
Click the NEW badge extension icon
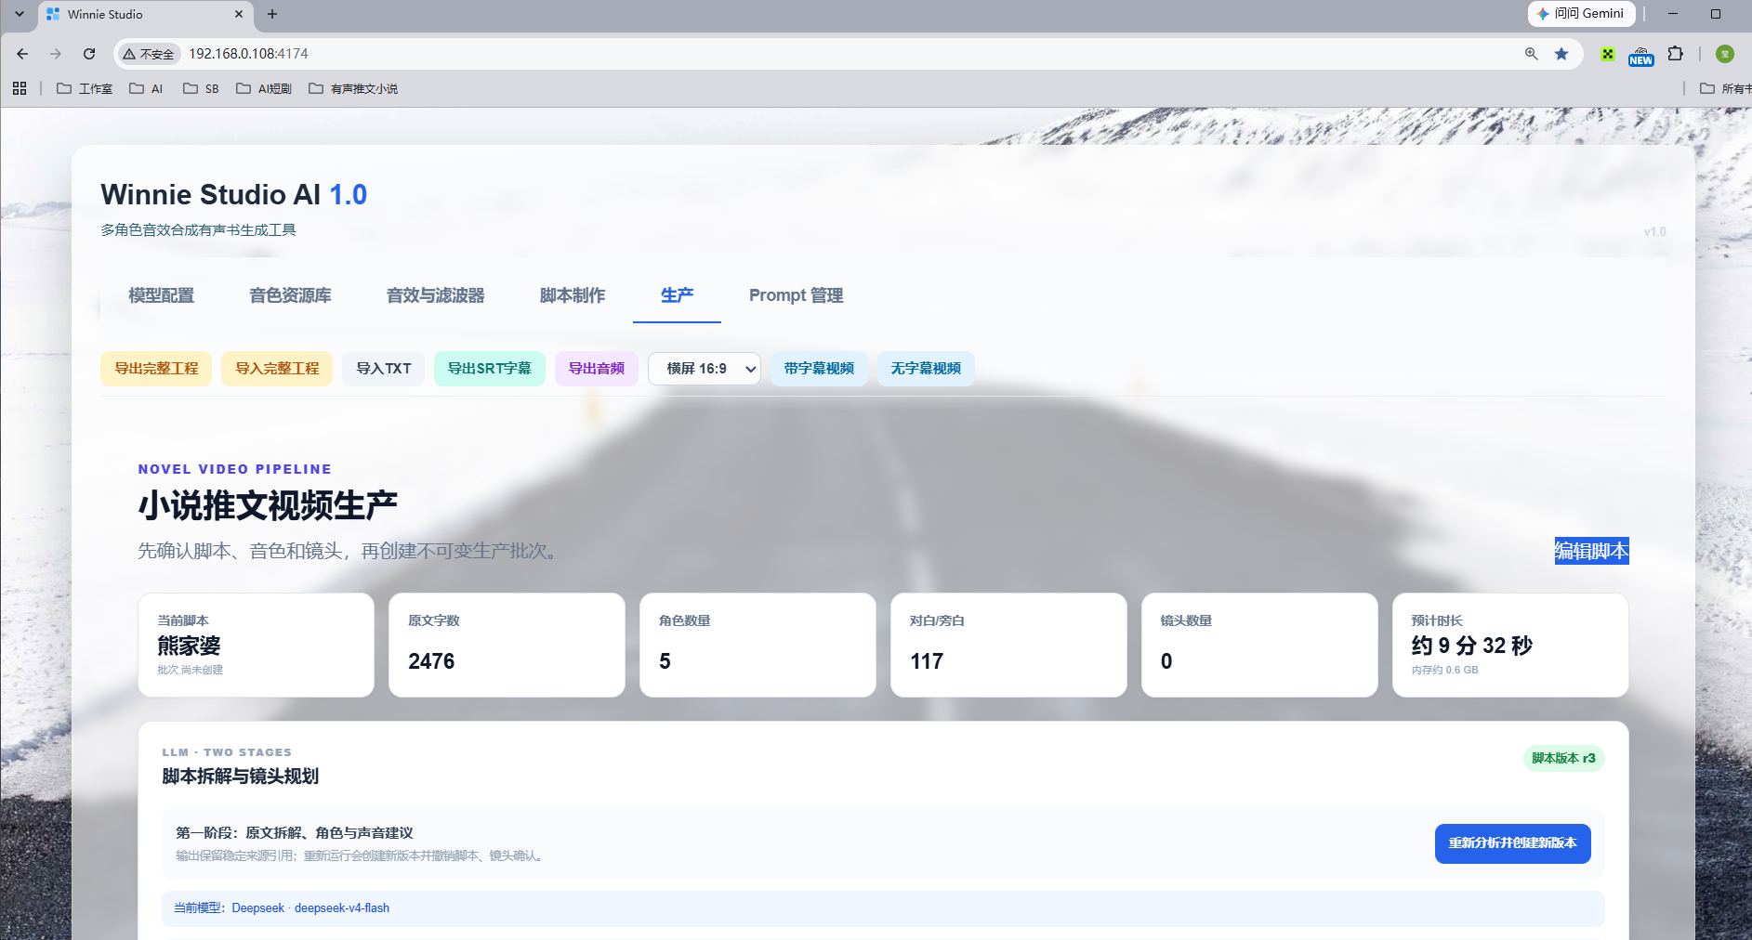click(x=1641, y=56)
